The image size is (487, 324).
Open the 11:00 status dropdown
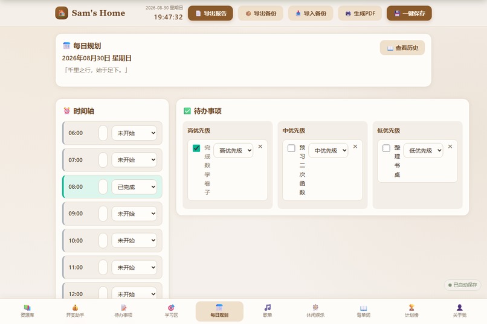134,267
